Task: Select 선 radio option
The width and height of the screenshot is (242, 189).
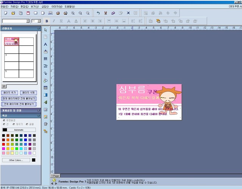Action: [x=6, y=124]
